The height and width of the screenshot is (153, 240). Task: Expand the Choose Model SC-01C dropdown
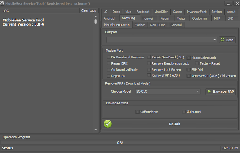point(168,91)
